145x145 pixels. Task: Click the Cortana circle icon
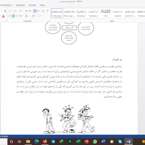11,141
